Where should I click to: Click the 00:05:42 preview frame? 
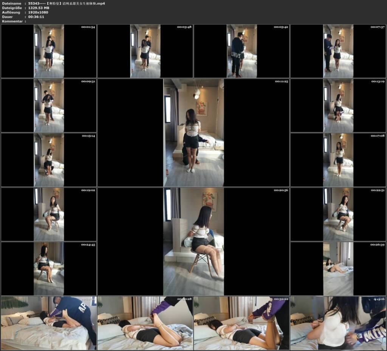[x=241, y=51]
